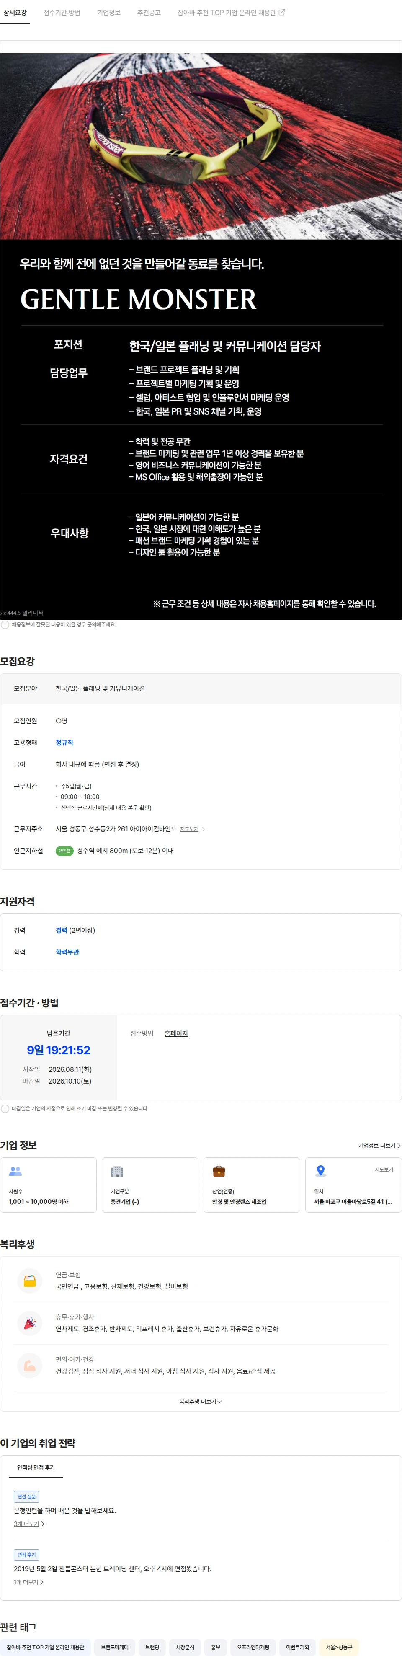Screen dimensions: 402x1661
Task: Expand 복리후생 더보기
Action: (x=200, y=1401)
